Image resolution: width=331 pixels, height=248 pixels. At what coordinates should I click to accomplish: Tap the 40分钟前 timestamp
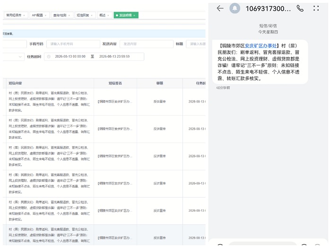click(223, 88)
